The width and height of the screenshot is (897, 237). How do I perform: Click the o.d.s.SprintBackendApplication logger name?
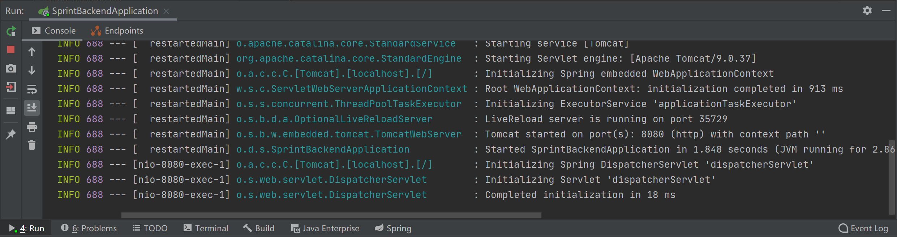(x=323, y=149)
